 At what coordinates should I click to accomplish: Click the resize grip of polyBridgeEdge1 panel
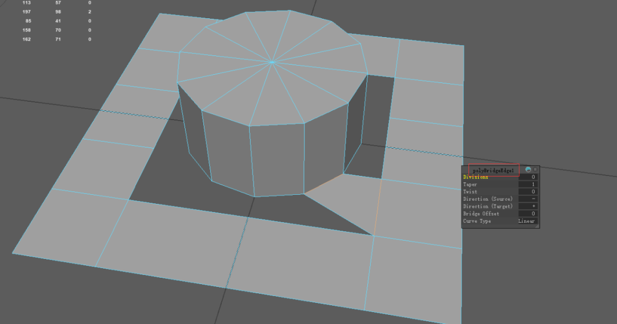point(537,226)
